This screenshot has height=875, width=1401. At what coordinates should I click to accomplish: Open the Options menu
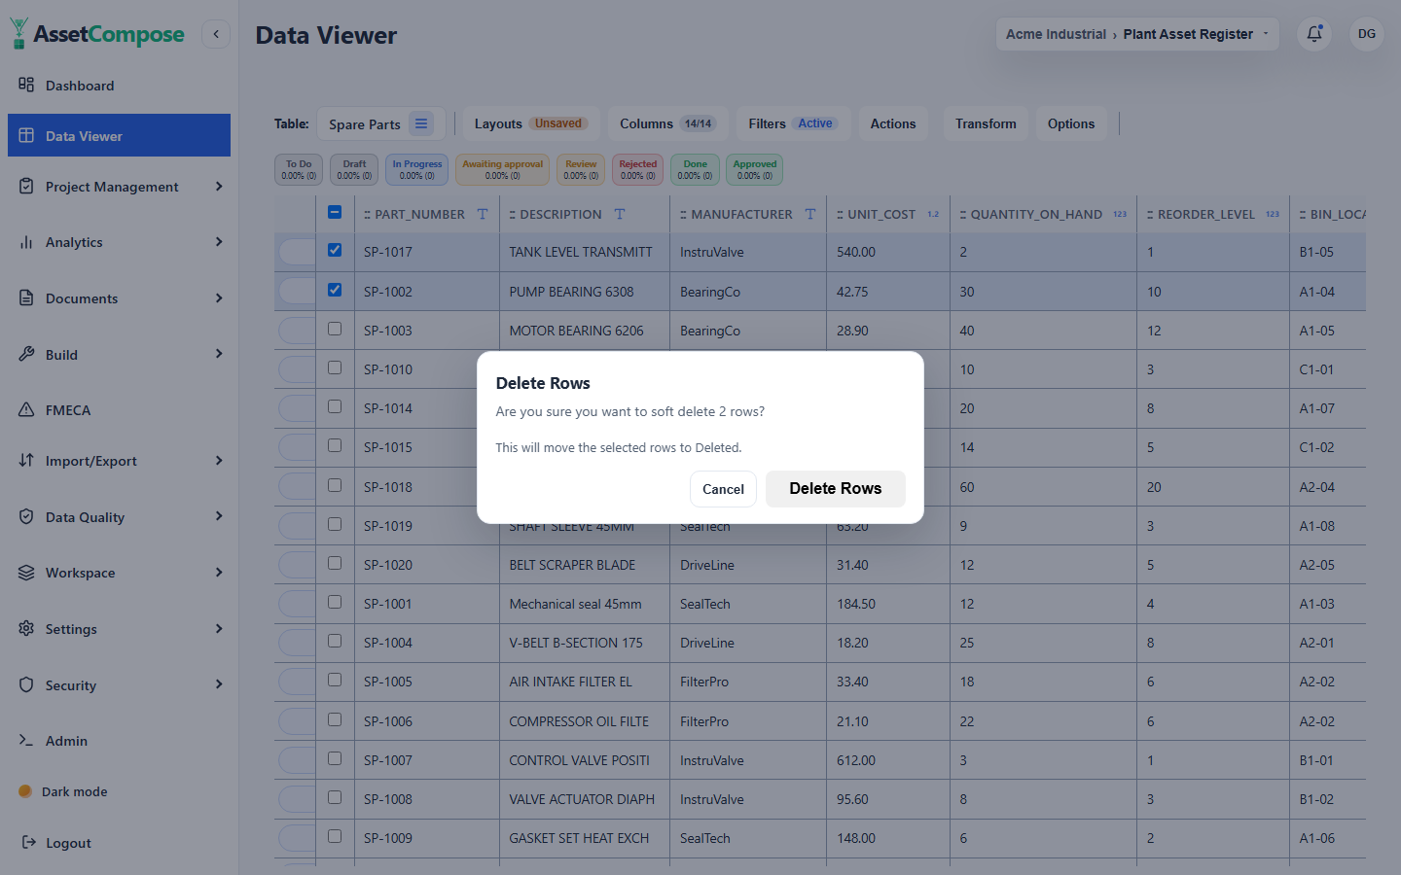(1070, 123)
